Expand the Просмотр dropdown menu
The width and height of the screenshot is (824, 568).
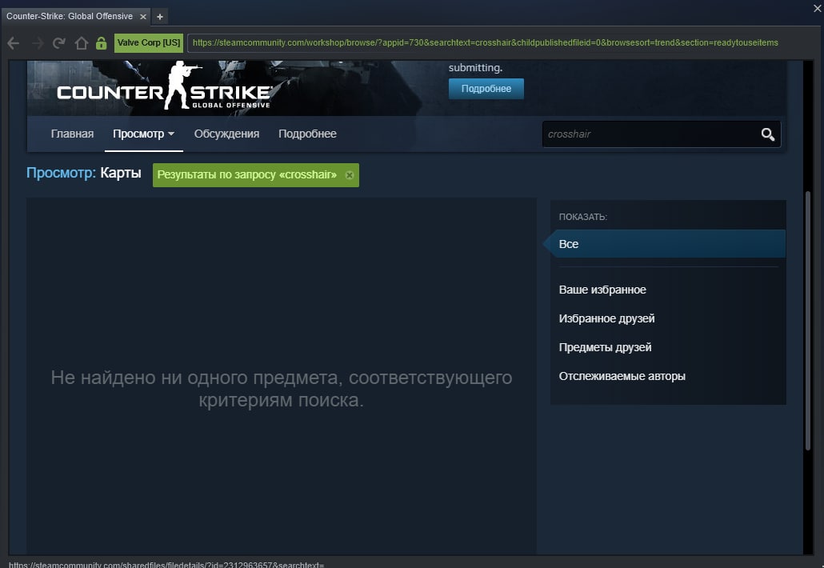(143, 134)
